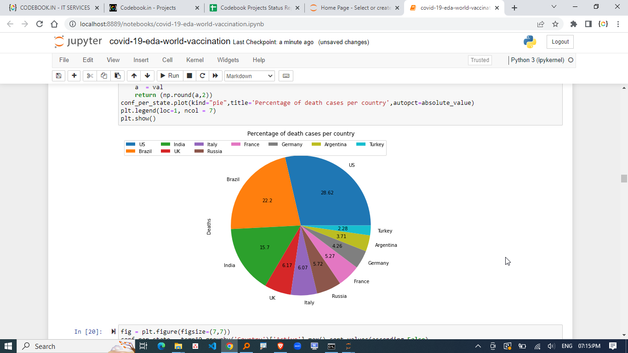Viewport: 628px width, 353px height.
Task: Restart kernel and run all fast-forward icon
Action: click(x=216, y=76)
